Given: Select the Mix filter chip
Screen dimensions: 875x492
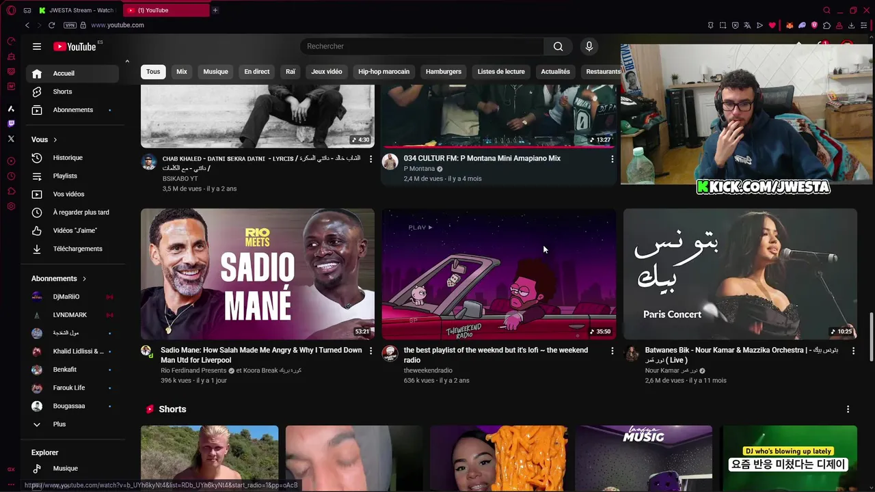Looking at the screenshot, I should [182, 72].
